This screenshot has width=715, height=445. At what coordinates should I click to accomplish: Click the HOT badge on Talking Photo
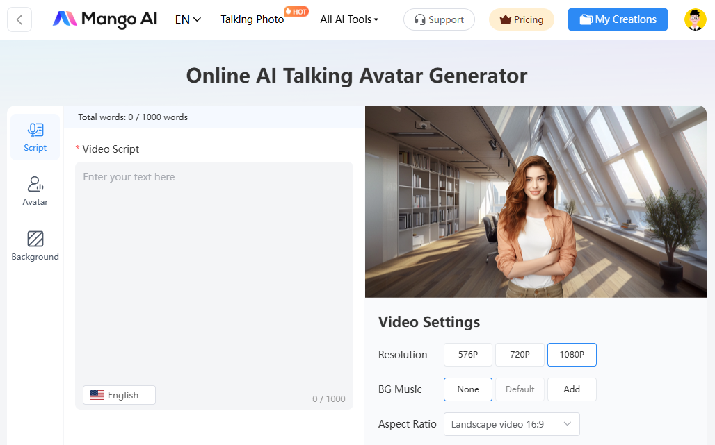click(296, 10)
